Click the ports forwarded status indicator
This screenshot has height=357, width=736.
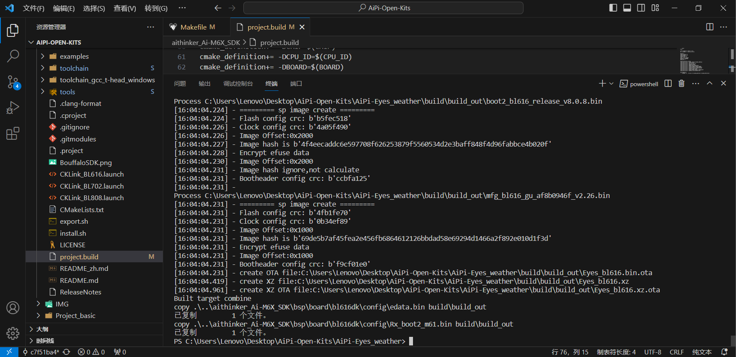click(120, 352)
